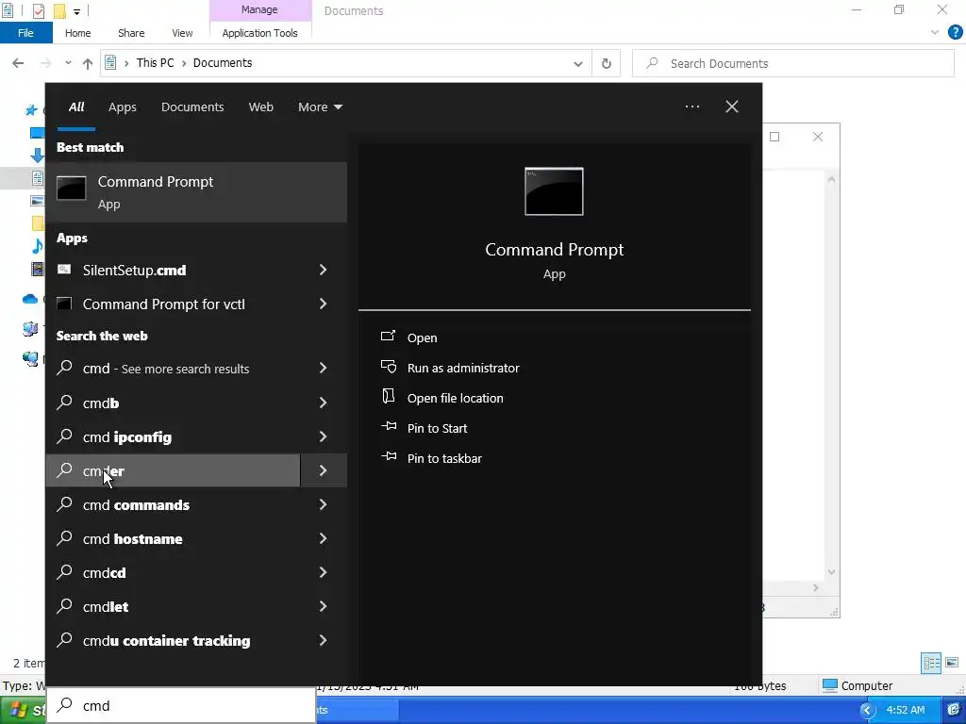Screen dimensions: 966x724
Task: Click the Run as administrator shield icon
Action: tap(388, 367)
